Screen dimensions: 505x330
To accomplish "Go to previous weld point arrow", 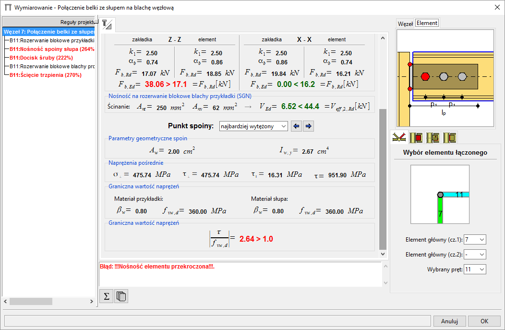I will coord(297,126).
